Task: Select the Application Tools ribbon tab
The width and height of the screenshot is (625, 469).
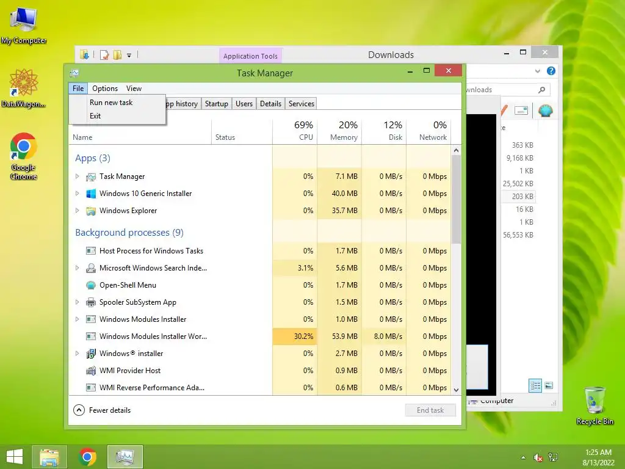Action: tap(250, 56)
